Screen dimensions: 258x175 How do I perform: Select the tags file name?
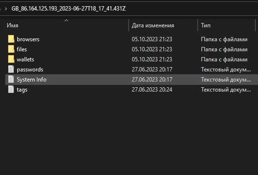click(x=22, y=90)
